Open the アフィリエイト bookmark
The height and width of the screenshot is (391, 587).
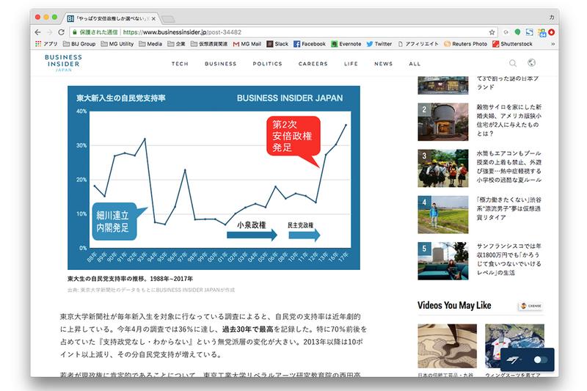click(x=418, y=44)
